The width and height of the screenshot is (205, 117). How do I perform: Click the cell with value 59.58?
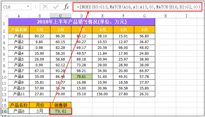click(123, 88)
